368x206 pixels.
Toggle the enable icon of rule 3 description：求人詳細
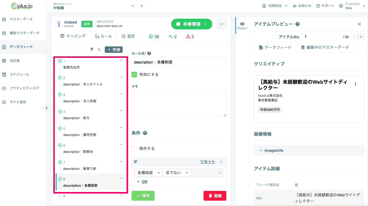[60, 95]
